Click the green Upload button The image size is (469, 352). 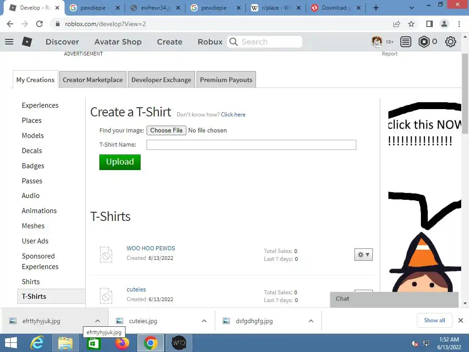tap(120, 162)
